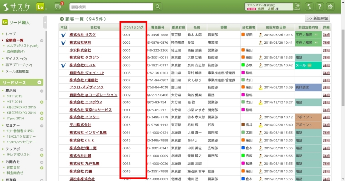Collapse the left sidebar panel handle

[x=45, y=22]
